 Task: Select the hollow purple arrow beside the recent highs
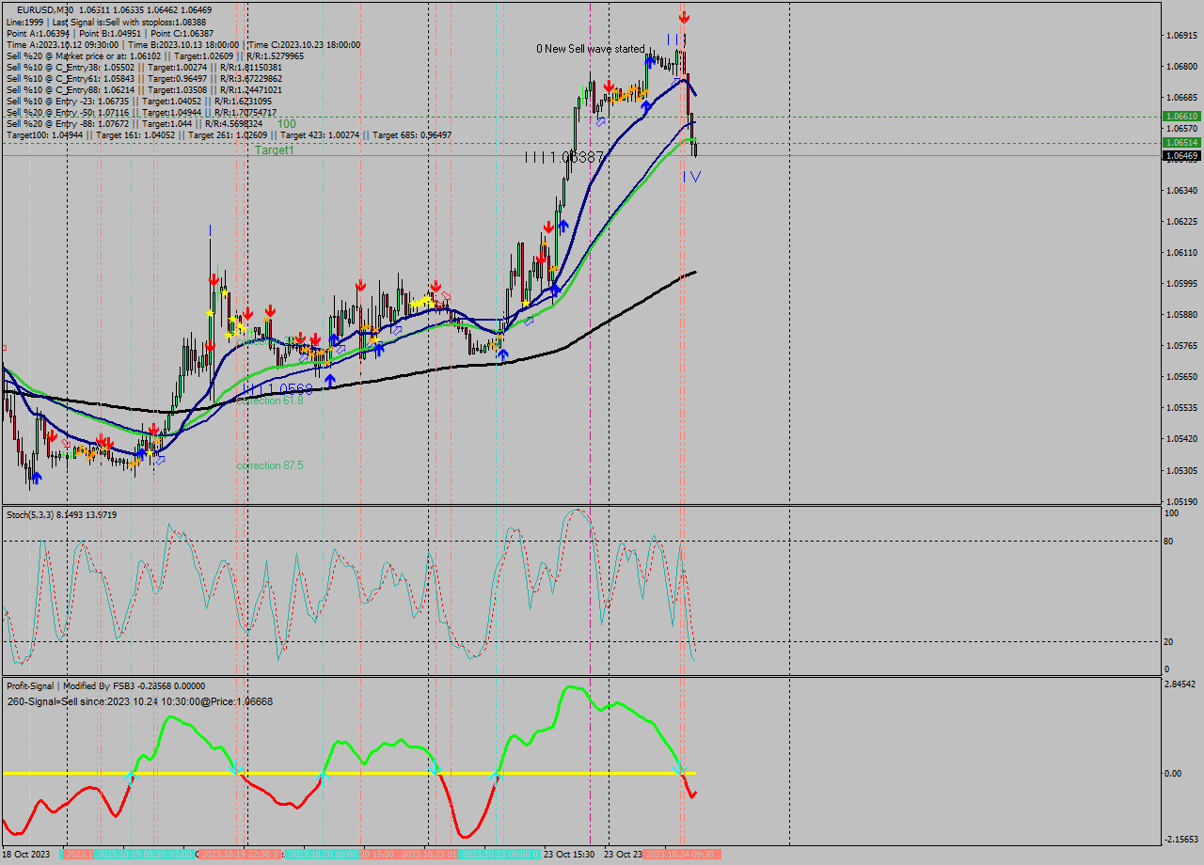pos(675,80)
